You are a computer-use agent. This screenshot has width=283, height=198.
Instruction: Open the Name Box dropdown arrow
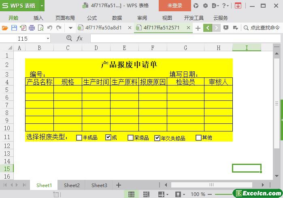[48, 38]
